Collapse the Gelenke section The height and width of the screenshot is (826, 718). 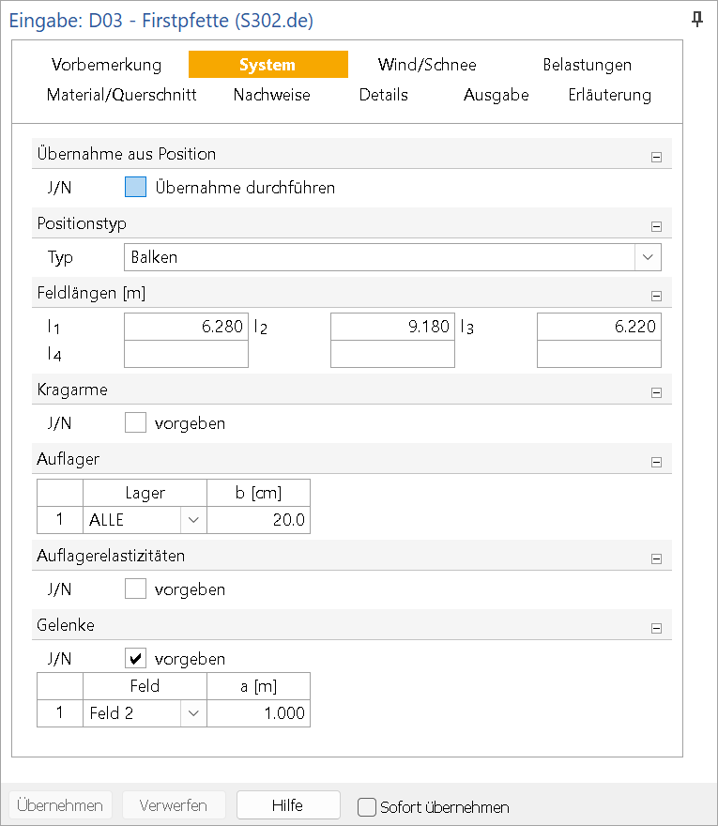656,628
